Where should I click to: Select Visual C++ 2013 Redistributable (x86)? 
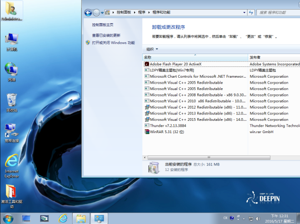[x=198, y=113]
